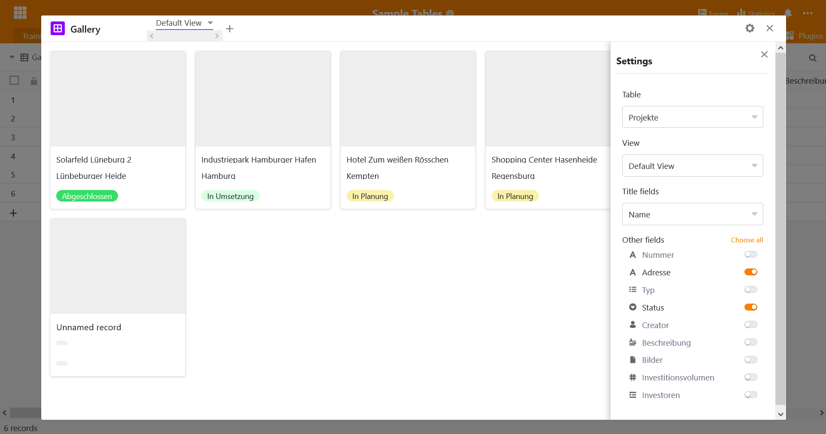The height and width of the screenshot is (434, 826).
Task: Click the search magnifier icon
Action: [x=812, y=58]
